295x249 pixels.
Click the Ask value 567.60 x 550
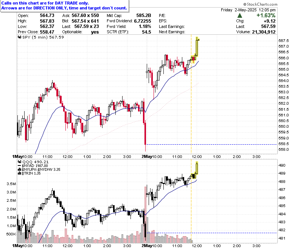pos(85,15)
